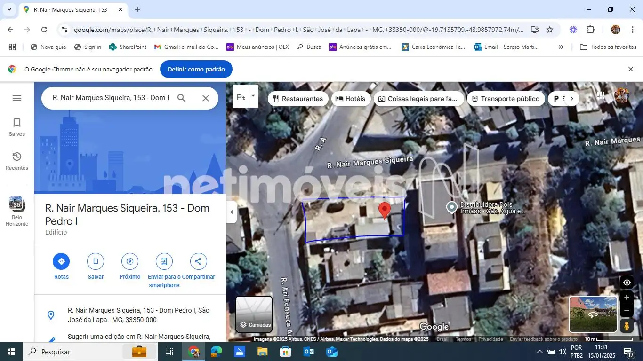The height and width of the screenshot is (361, 643).
Task: Open Outlook from the taskbar
Action: tap(309, 352)
